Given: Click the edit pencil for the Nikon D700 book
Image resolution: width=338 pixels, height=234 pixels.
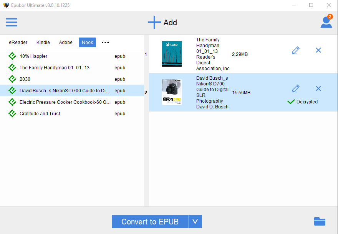Looking at the screenshot, I should pos(295,88).
